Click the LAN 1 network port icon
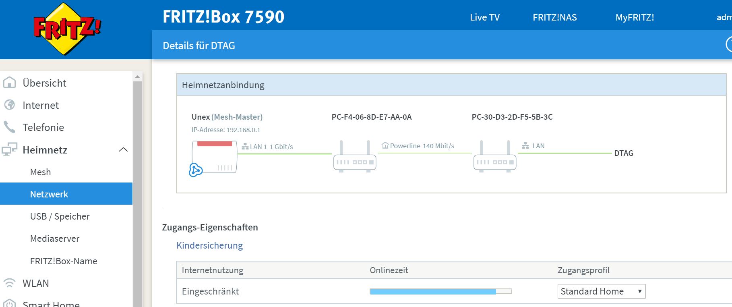The image size is (732, 307). point(245,147)
